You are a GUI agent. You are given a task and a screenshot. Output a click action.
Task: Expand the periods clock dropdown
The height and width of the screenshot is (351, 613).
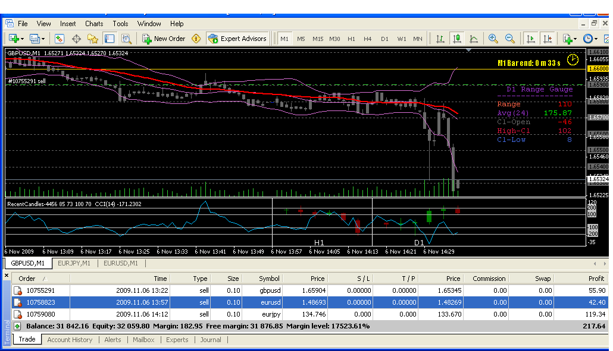[x=596, y=39]
